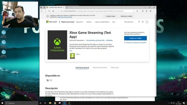Viewport: 187px width, 105px height.
Task: Reload the page with the refresh icon
Action: tap(49, 11)
